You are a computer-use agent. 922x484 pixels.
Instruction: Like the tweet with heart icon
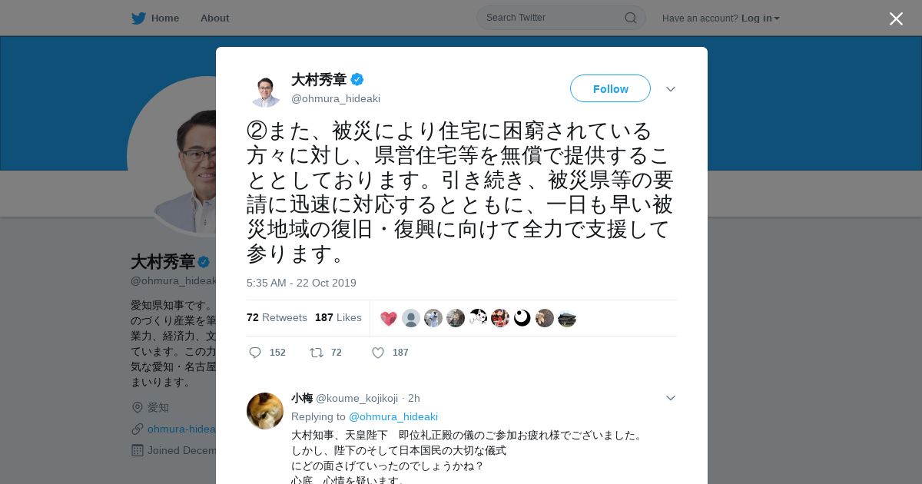click(x=378, y=353)
